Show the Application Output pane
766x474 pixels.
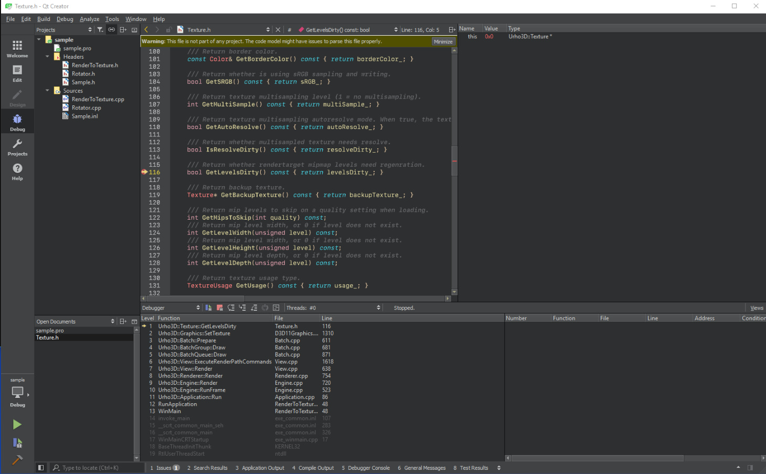[260, 468]
